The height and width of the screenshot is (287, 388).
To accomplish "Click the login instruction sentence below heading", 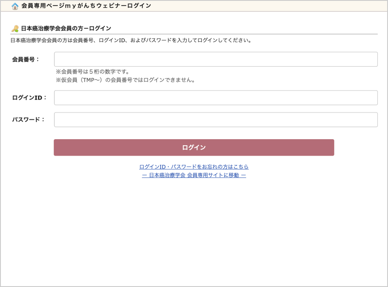I will click(x=131, y=41).
